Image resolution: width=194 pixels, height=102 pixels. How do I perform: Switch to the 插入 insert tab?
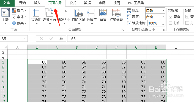pyautogui.click(x=37, y=3)
